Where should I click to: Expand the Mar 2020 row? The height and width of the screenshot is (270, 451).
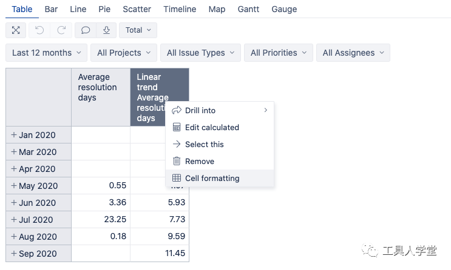click(13, 152)
